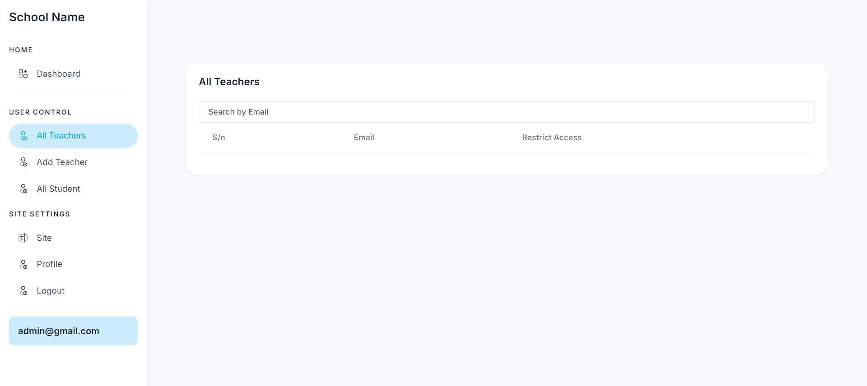This screenshot has height=386, width=867.
Task: Click the Logout icon in sidebar
Action: (x=23, y=291)
